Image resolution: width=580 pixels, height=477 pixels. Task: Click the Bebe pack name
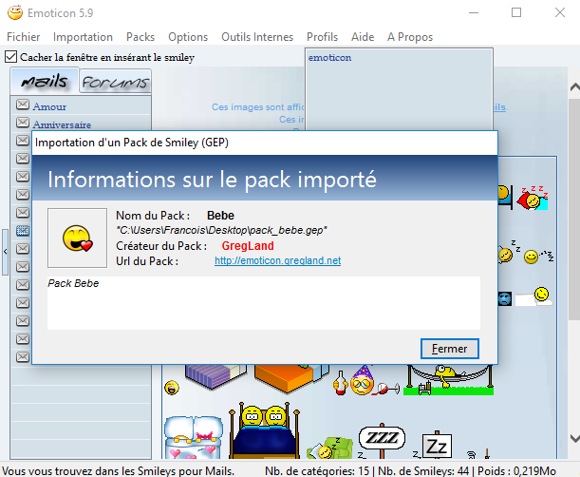point(220,216)
